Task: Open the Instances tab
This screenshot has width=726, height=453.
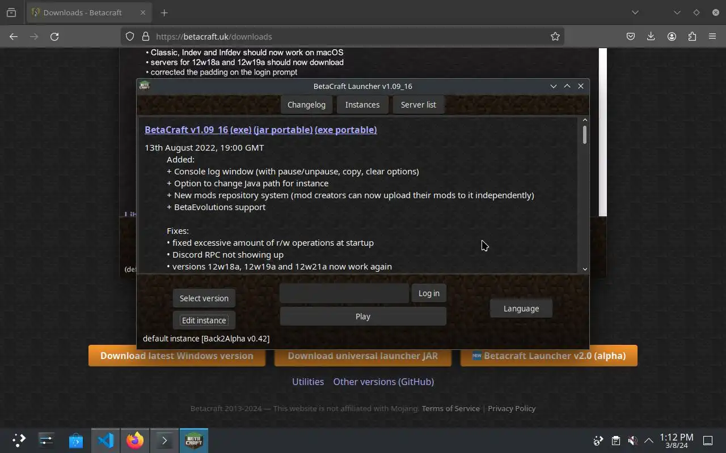Action: click(362, 105)
